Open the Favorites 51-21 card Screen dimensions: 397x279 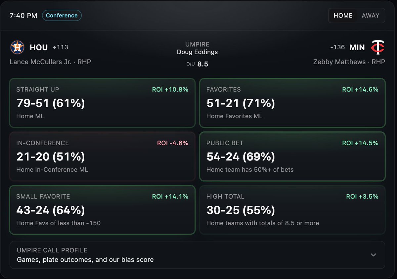[x=292, y=103]
